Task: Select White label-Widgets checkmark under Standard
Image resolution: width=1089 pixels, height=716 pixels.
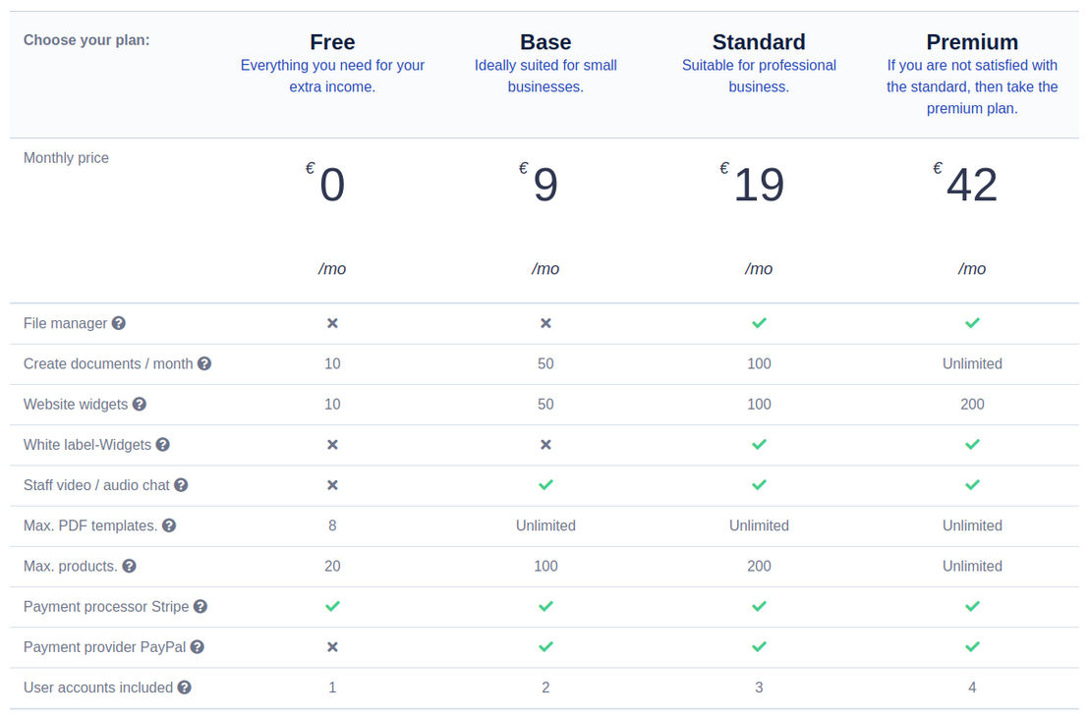Action: [759, 444]
